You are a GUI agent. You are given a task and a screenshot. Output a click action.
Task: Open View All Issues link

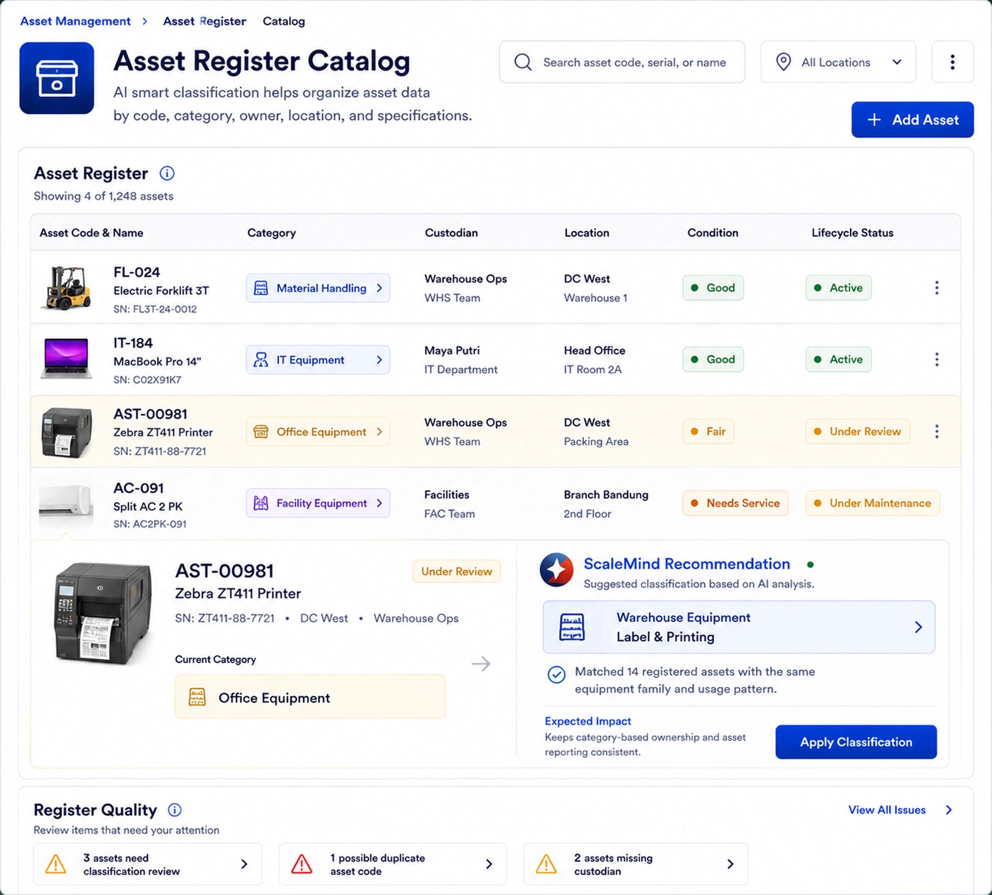pyautogui.click(x=900, y=810)
